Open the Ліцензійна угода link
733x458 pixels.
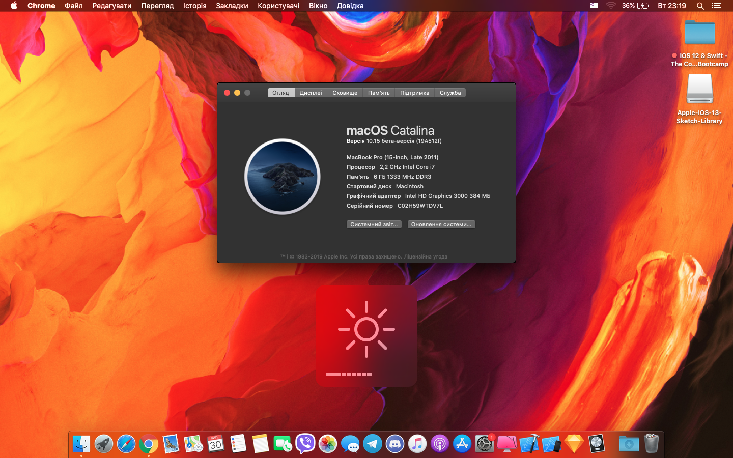[426, 256]
